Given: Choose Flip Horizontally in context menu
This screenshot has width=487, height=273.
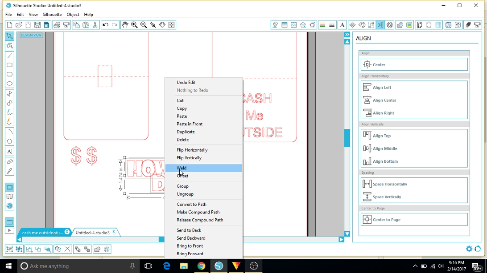Looking at the screenshot, I should (x=203, y=150).
